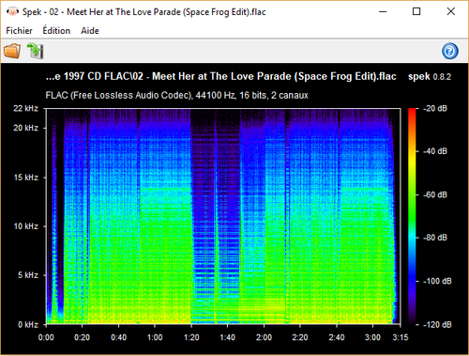
Task: Close the Spek window
Action: [451, 12]
